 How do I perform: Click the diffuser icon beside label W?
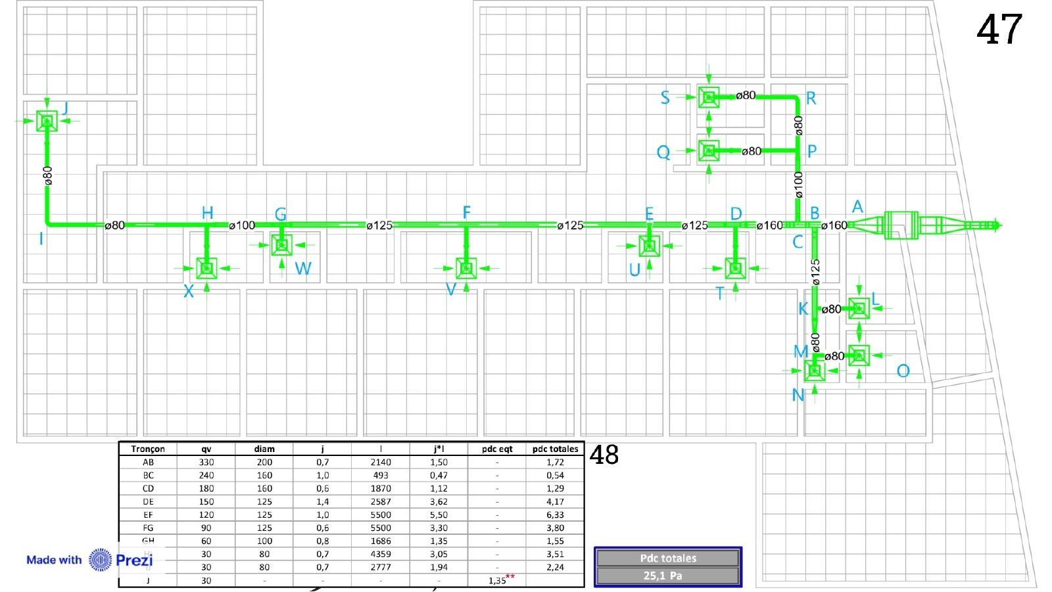click(x=281, y=245)
